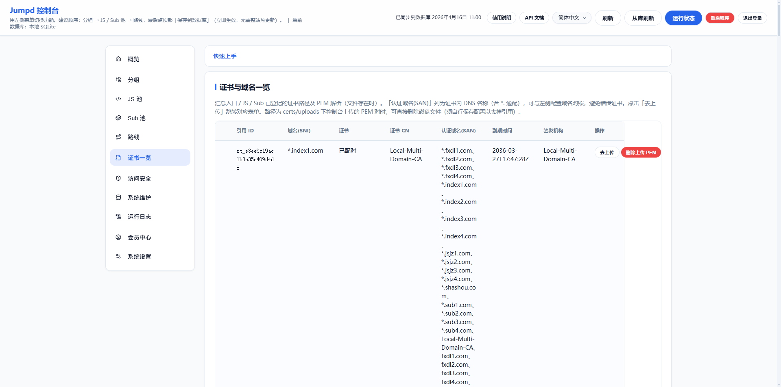This screenshot has width=781, height=387.
Task: Click the cube icon beside Sub 池
Action: (118, 118)
